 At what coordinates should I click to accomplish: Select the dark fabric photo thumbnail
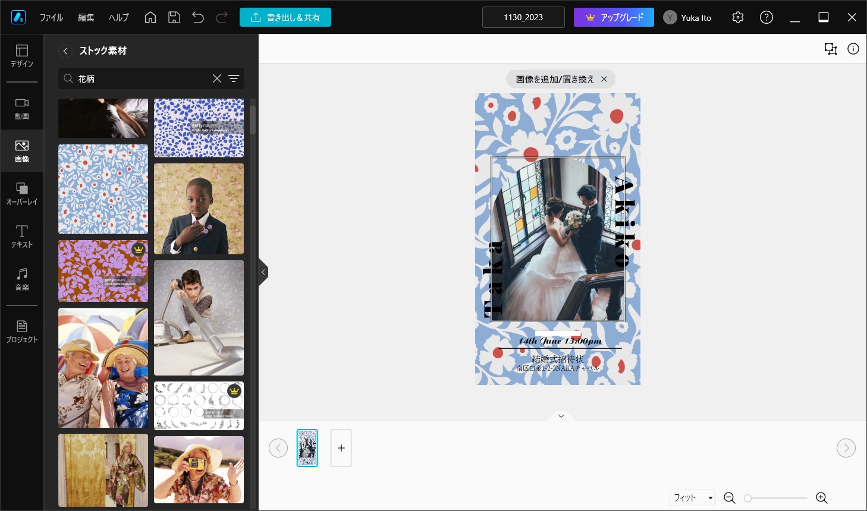coord(103,118)
